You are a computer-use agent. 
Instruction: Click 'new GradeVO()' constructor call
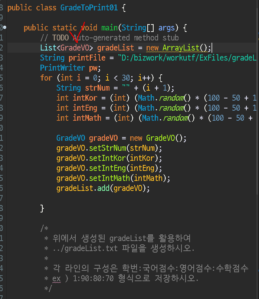(x=158, y=138)
